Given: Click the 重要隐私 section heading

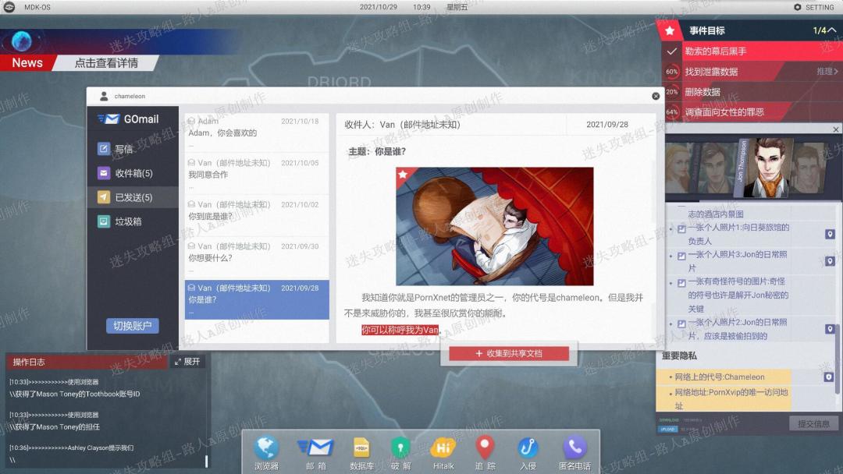Looking at the screenshot, I should point(679,355).
